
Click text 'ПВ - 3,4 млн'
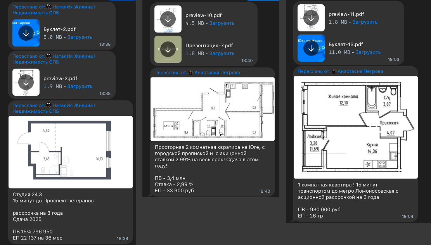pos(170,178)
